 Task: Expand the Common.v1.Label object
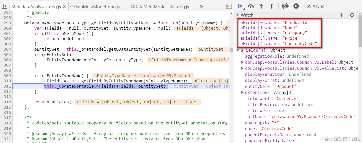coord(242,62)
